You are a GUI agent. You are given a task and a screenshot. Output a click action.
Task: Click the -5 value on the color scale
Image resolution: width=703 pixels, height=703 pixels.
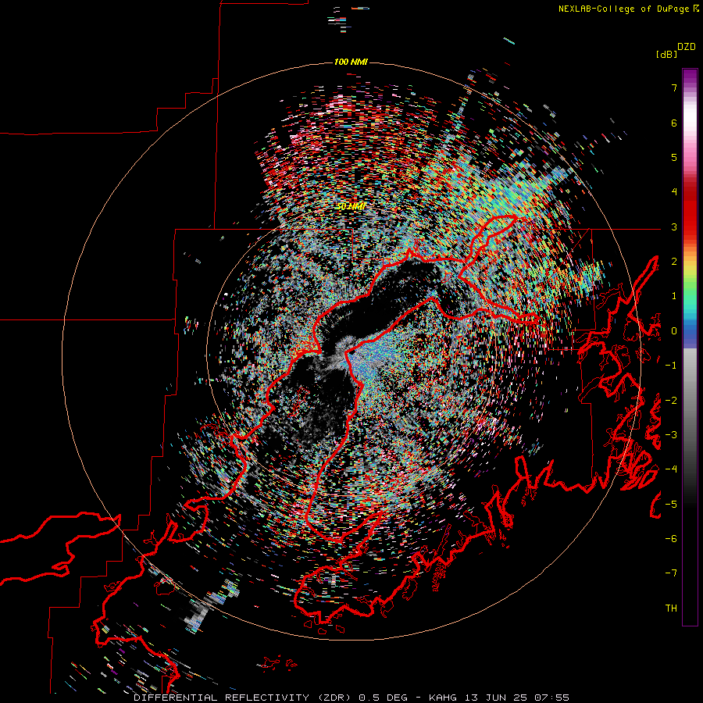point(671,505)
